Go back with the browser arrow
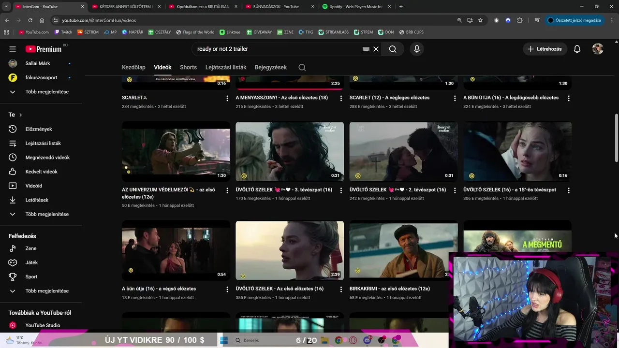 click(7, 20)
